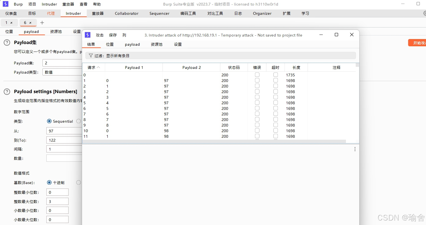Open the three-dot options menu in attack window
This screenshot has height=225, width=426.
pos(355,149)
